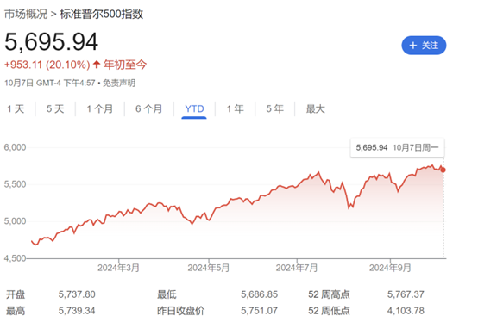Click the 关注 follow button
Image resolution: width=478 pixels, height=322 pixels.
coord(424,46)
